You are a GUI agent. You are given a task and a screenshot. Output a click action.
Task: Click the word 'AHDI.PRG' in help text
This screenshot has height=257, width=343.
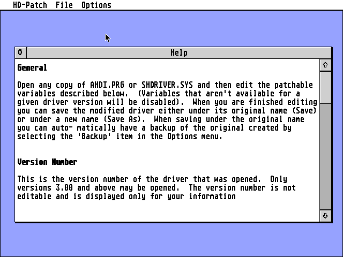pyautogui.click(x=107, y=85)
